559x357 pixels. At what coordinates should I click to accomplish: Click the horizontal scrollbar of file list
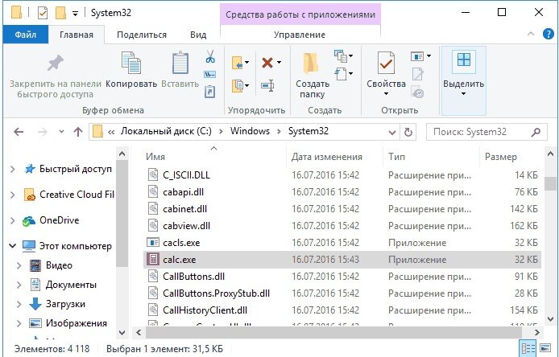click(x=333, y=333)
